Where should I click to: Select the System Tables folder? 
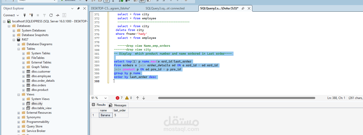coord(41,53)
